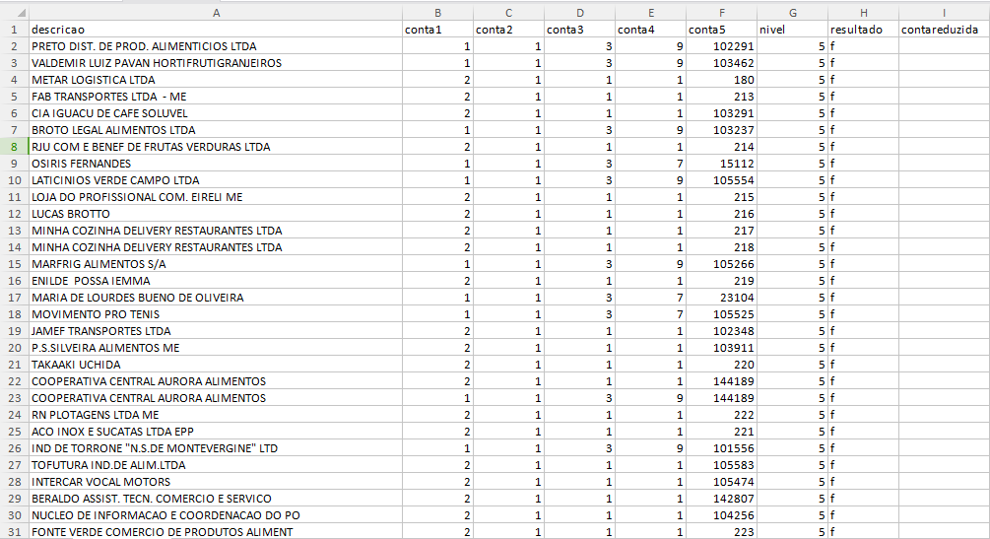Select column B header
Screen dimensions: 990x539
437,13
